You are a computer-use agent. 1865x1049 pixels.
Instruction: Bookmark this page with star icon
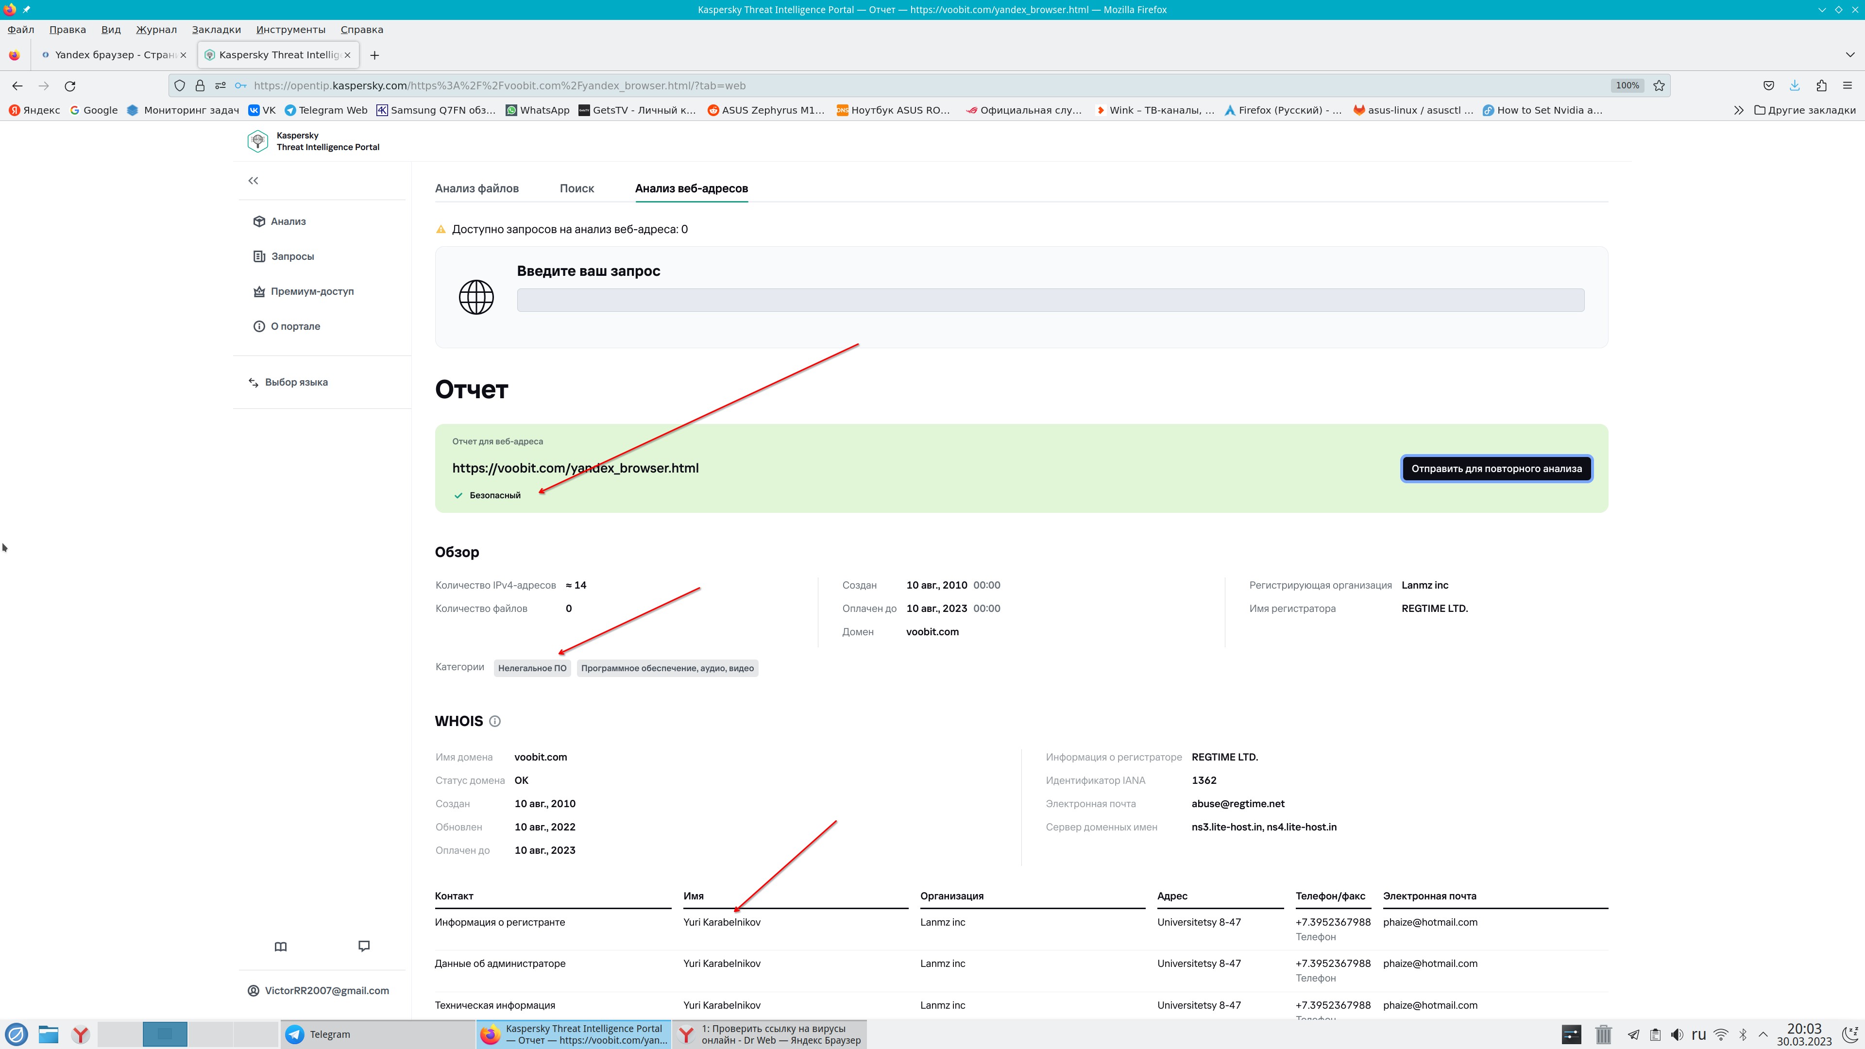[x=1659, y=85]
